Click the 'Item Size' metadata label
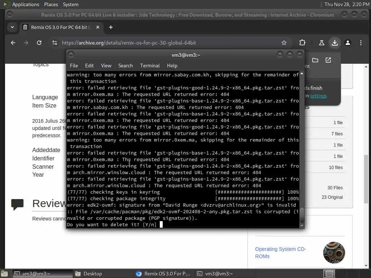This screenshot has height=278, width=371. [44, 105]
